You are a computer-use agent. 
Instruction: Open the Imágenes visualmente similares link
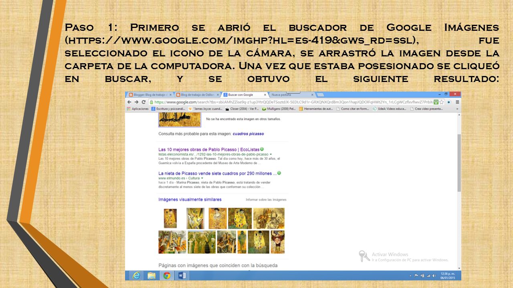(x=190, y=199)
